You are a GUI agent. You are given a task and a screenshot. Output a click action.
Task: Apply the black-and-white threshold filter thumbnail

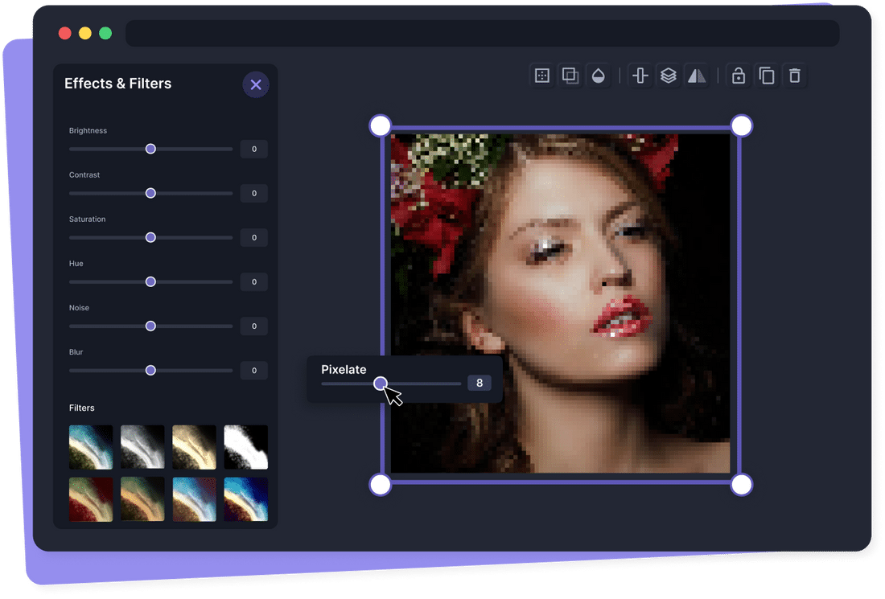click(x=245, y=447)
